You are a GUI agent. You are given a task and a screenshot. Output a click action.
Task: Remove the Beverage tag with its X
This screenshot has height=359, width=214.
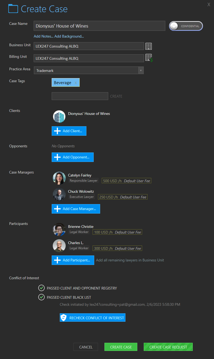pos(76,83)
